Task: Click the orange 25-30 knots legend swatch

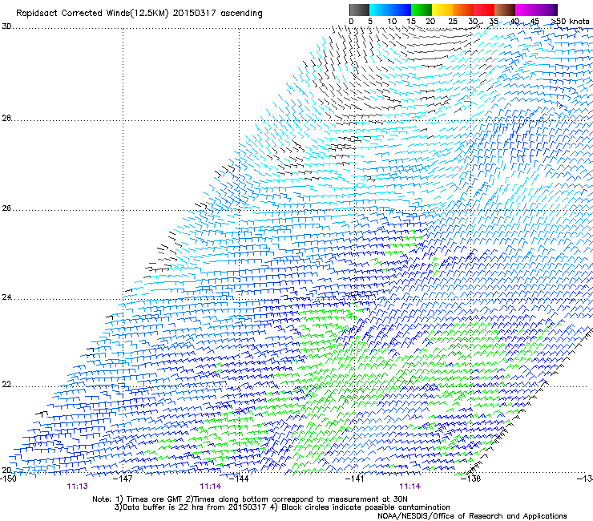Action: click(463, 10)
